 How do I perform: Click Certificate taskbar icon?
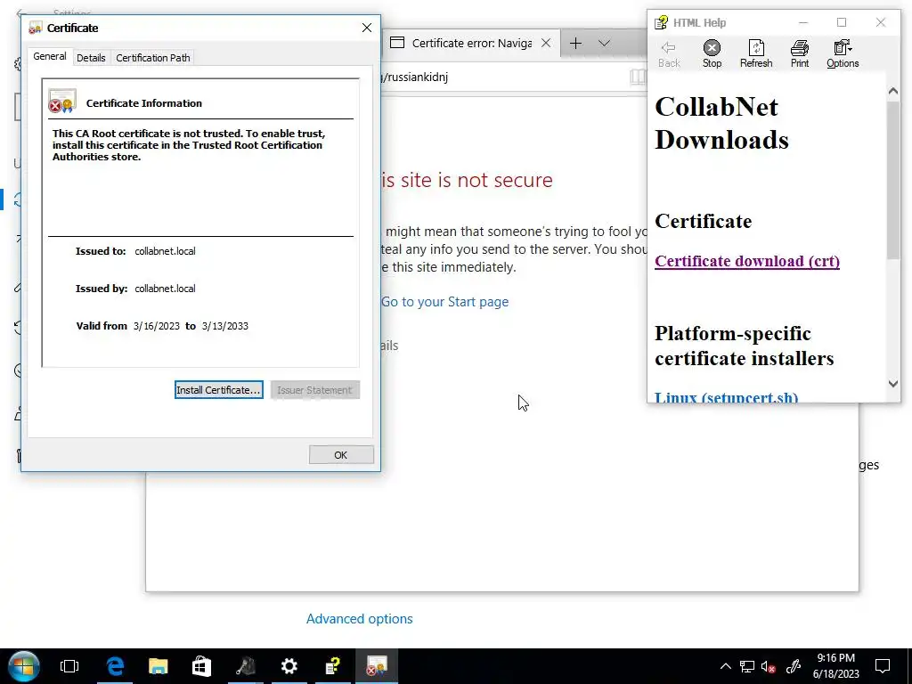click(x=377, y=666)
